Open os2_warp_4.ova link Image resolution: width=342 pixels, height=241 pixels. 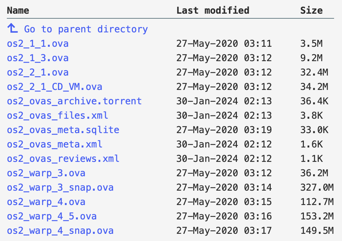(x=46, y=202)
